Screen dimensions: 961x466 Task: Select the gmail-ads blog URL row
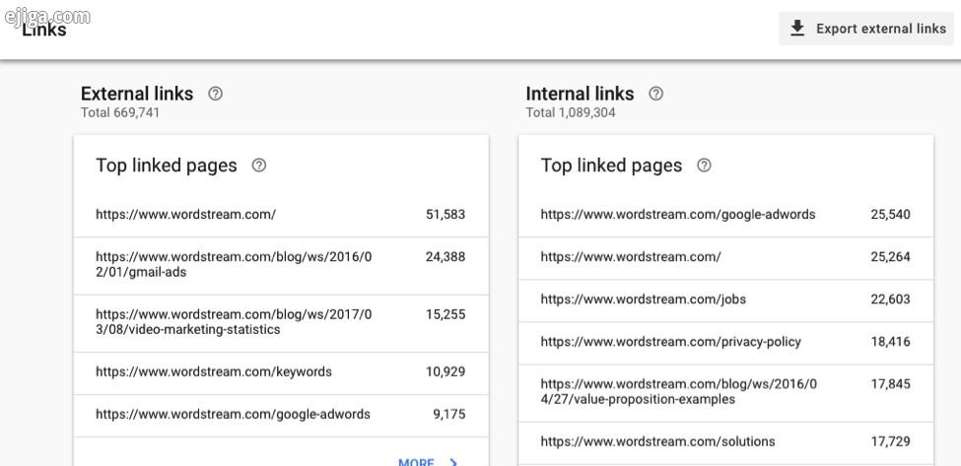pyautogui.click(x=281, y=265)
